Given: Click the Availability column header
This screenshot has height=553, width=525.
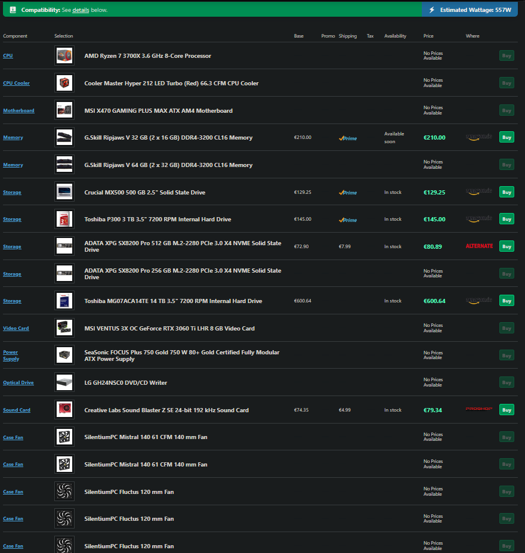Looking at the screenshot, I should tap(396, 36).
